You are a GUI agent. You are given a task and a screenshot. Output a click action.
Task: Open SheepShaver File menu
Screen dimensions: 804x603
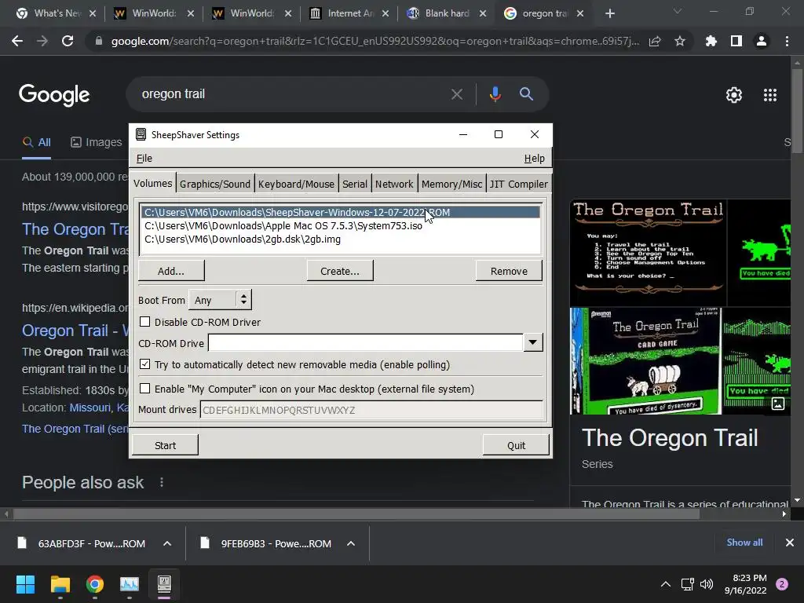(x=144, y=159)
